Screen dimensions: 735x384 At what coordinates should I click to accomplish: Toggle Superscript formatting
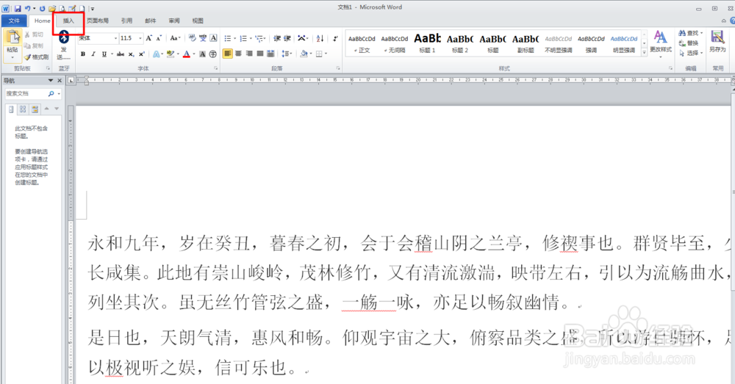pyautogui.click(x=142, y=54)
